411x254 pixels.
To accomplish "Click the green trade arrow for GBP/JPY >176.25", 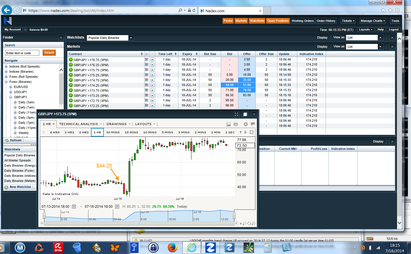I will [x=71, y=65].
